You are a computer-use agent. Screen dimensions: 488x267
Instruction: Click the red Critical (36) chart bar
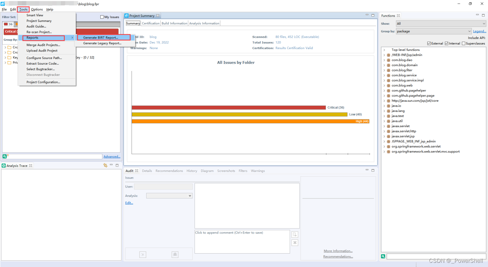229,107
